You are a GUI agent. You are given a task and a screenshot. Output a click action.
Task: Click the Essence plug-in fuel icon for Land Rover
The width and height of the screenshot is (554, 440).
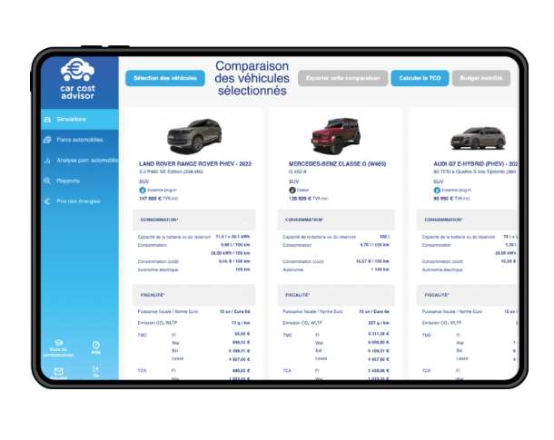[x=143, y=191]
